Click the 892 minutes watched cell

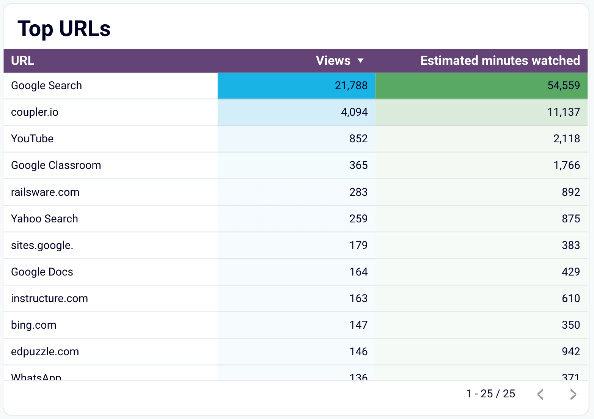click(481, 192)
